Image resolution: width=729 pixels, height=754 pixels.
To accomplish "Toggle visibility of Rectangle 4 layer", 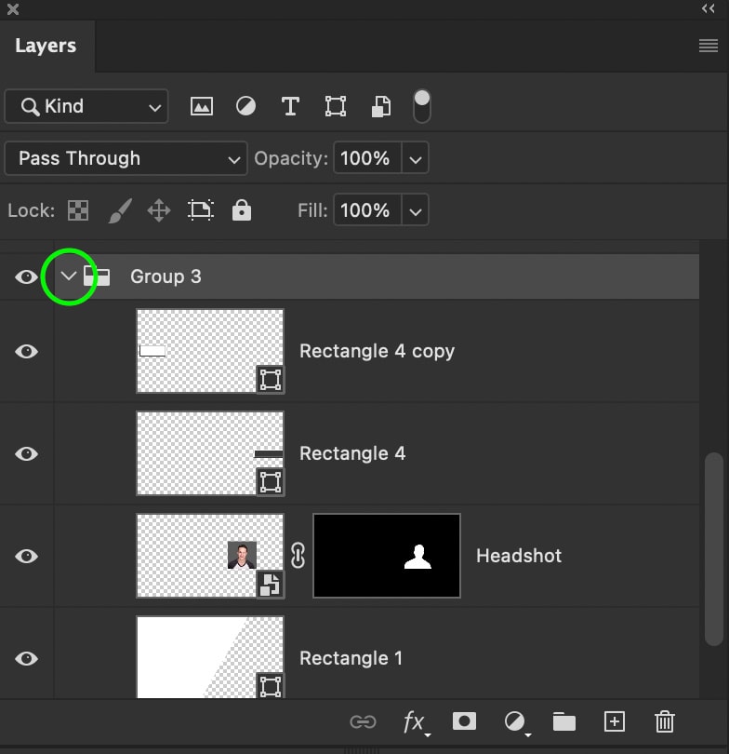I will coord(26,453).
